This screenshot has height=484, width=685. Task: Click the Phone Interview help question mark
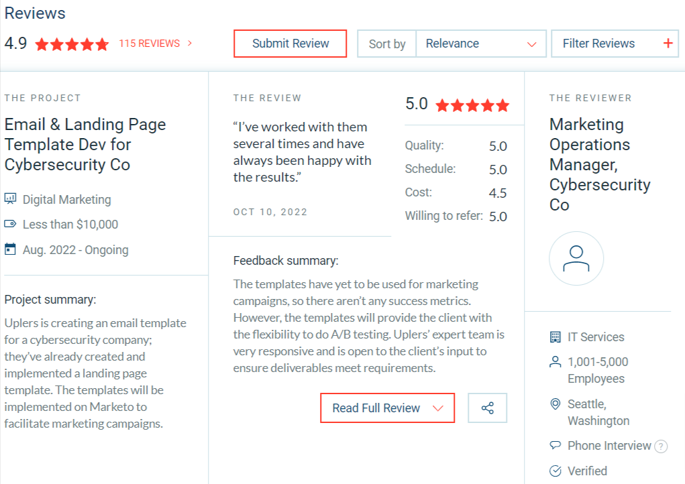(661, 446)
